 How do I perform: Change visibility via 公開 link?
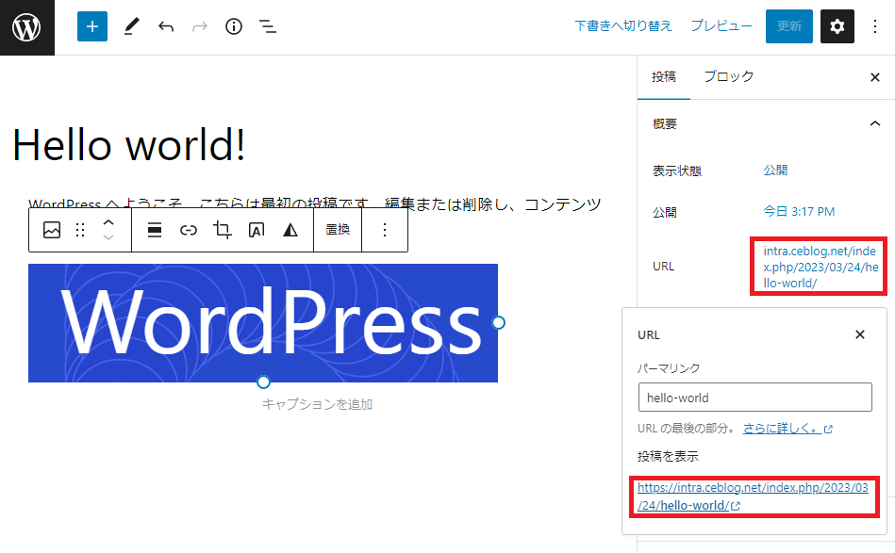(776, 171)
